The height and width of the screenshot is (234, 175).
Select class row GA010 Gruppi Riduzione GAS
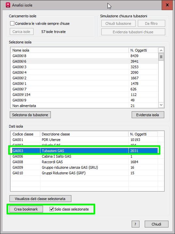click(84, 173)
